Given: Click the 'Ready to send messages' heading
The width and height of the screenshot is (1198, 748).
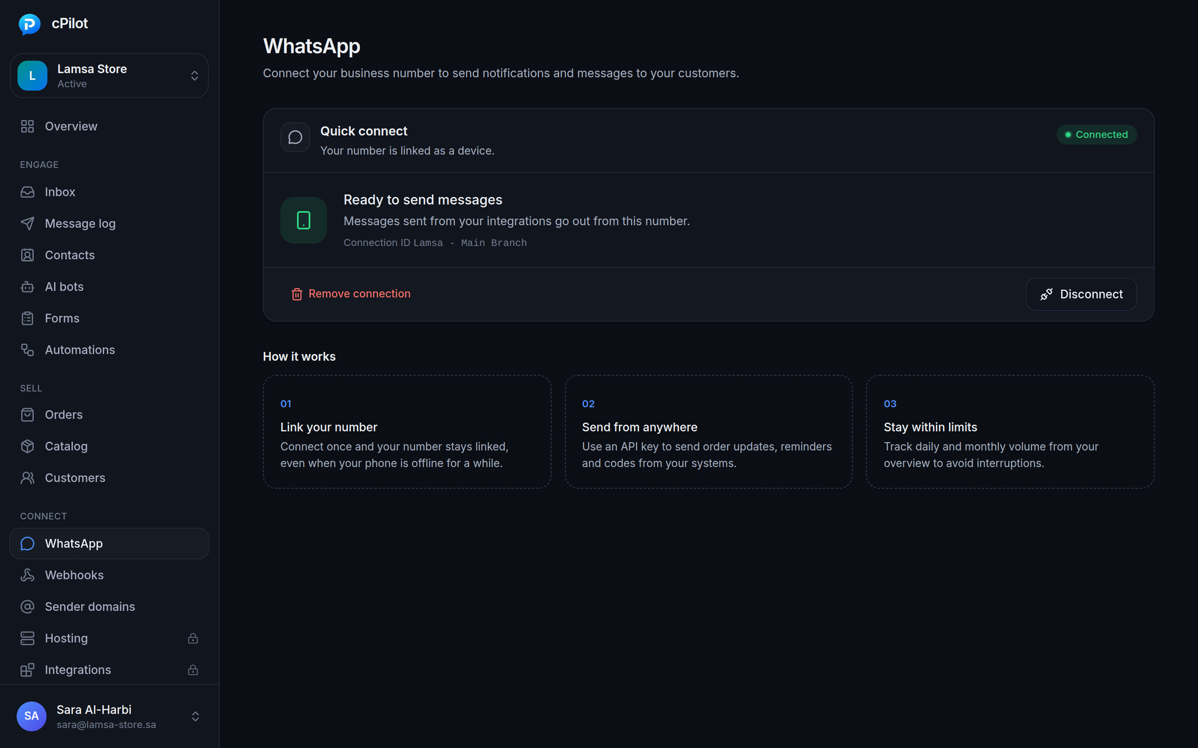Looking at the screenshot, I should point(423,200).
